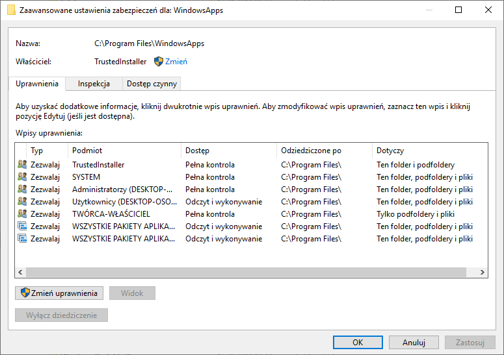Click the path C:\Program Files\WindowsApps

(149, 43)
